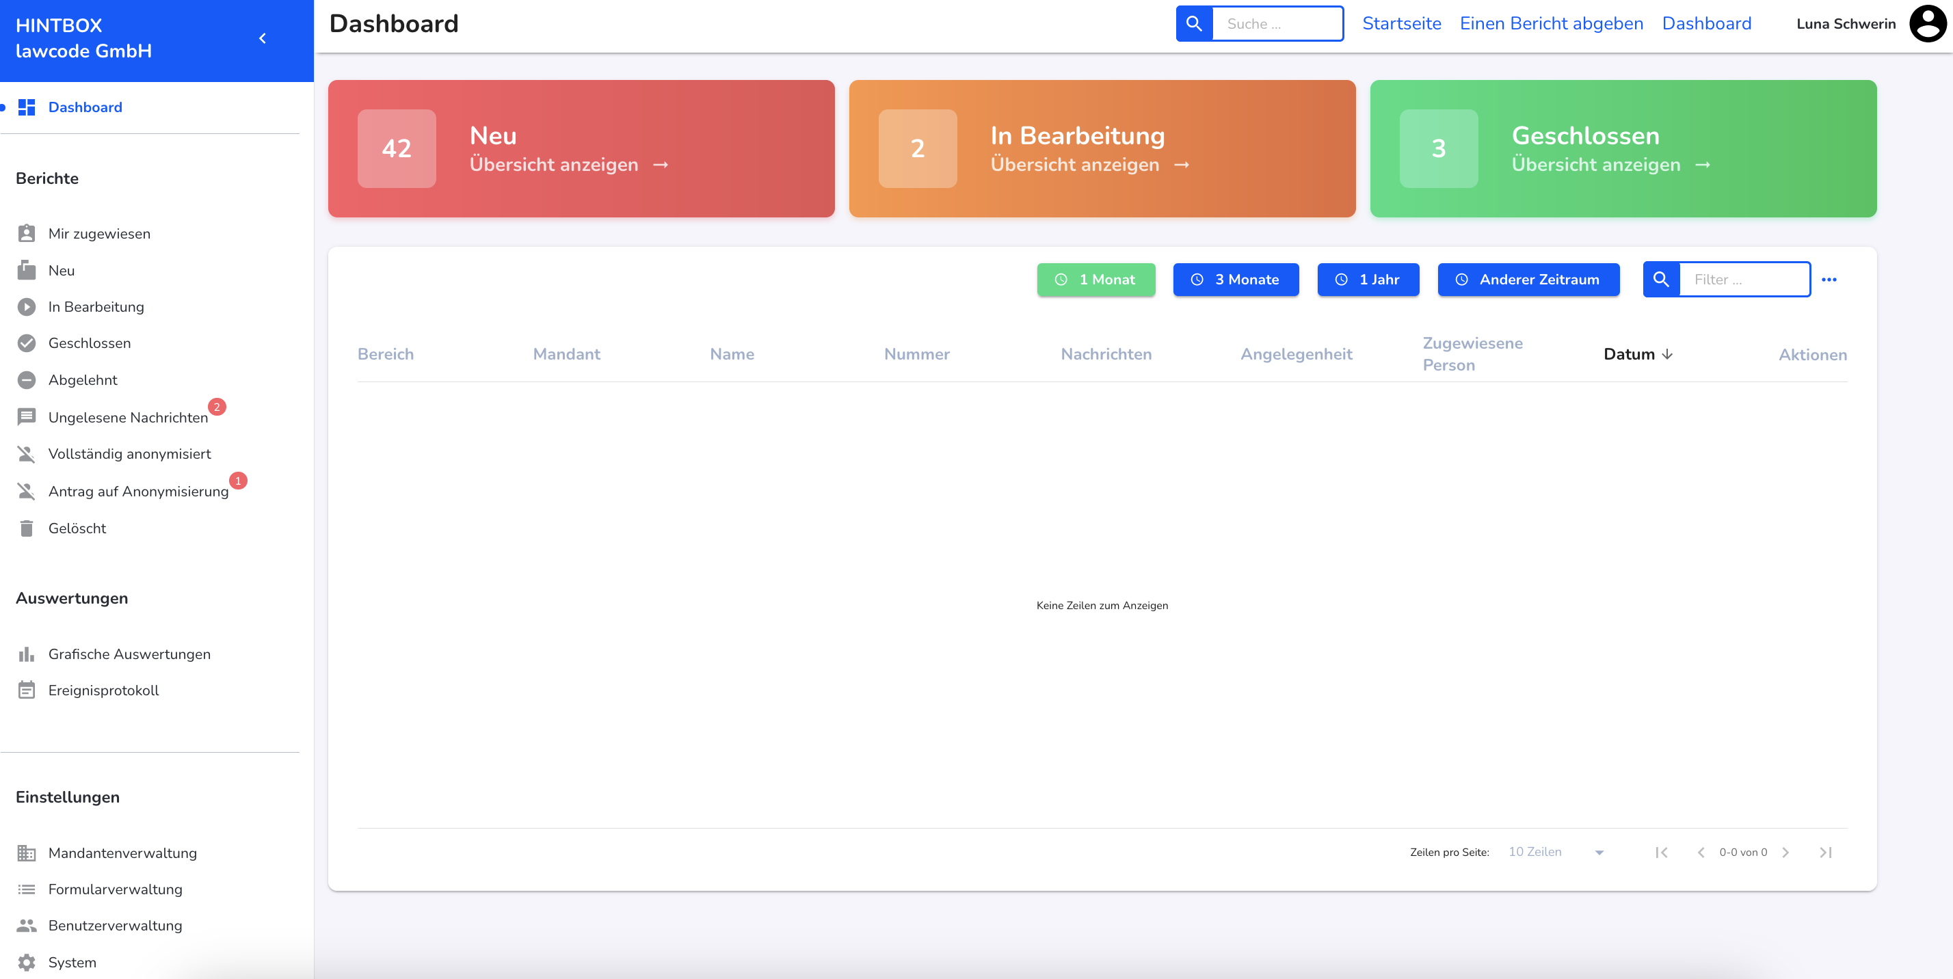Open Benutzerverwaltung settings
Image resolution: width=1953 pixels, height=979 pixels.
coord(116,926)
